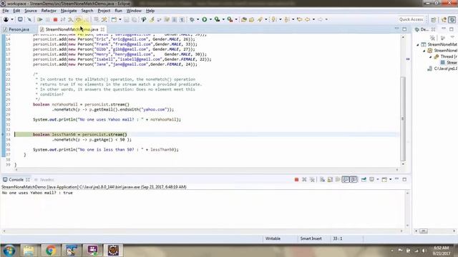Click the green Run button
This screenshot has height=257, width=458.
[x=205, y=19]
